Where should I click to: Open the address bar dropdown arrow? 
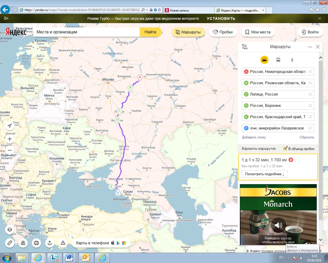pos(147,10)
